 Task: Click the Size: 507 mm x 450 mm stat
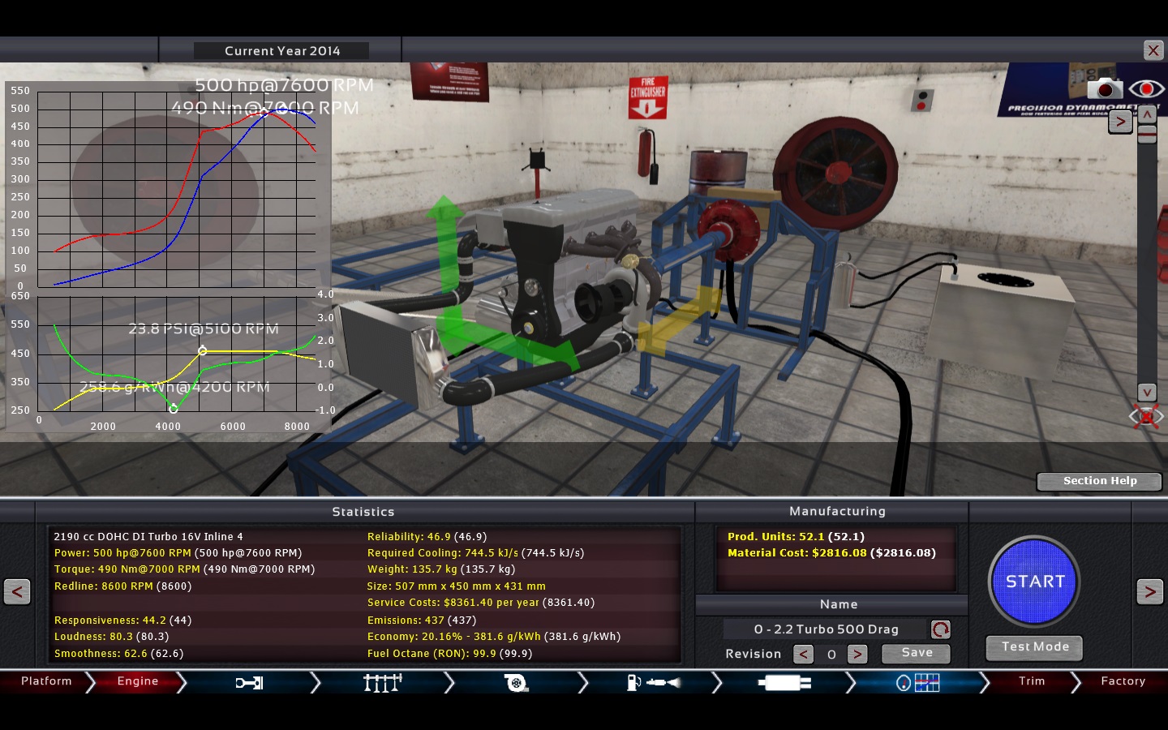[456, 586]
